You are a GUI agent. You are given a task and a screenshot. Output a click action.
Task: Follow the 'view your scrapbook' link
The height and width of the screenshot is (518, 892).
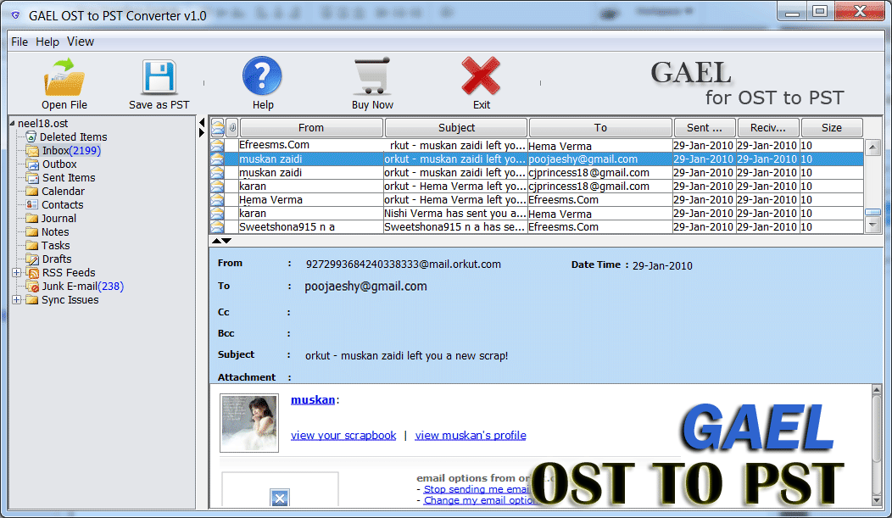tap(343, 436)
